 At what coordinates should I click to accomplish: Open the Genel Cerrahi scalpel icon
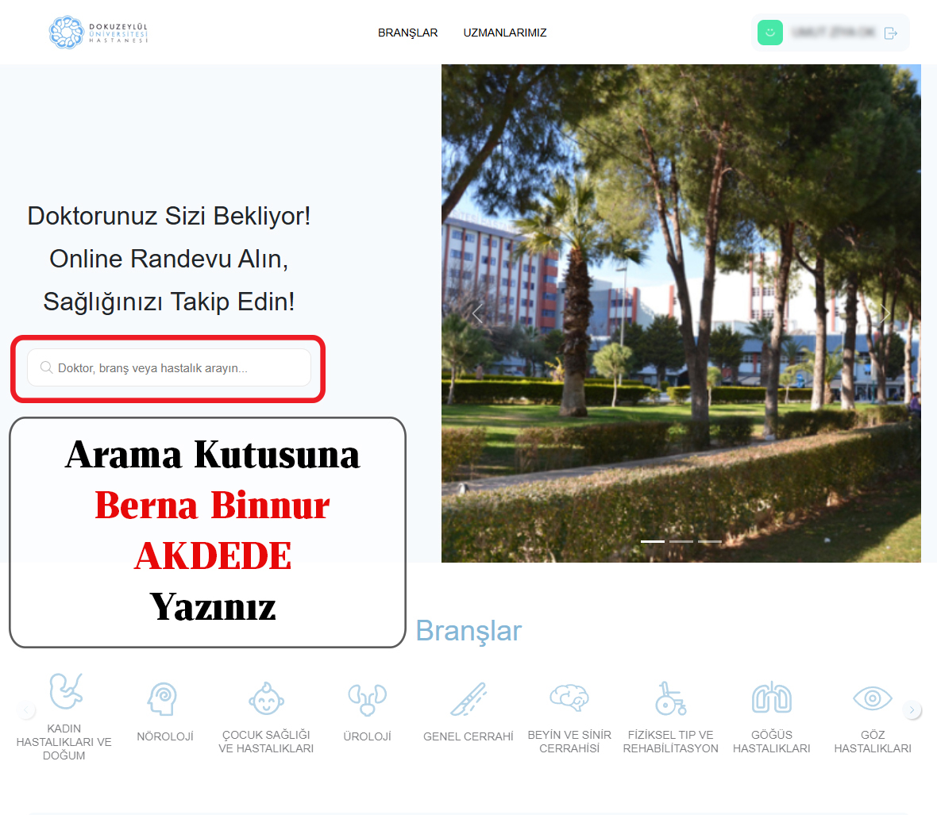pyautogui.click(x=468, y=699)
